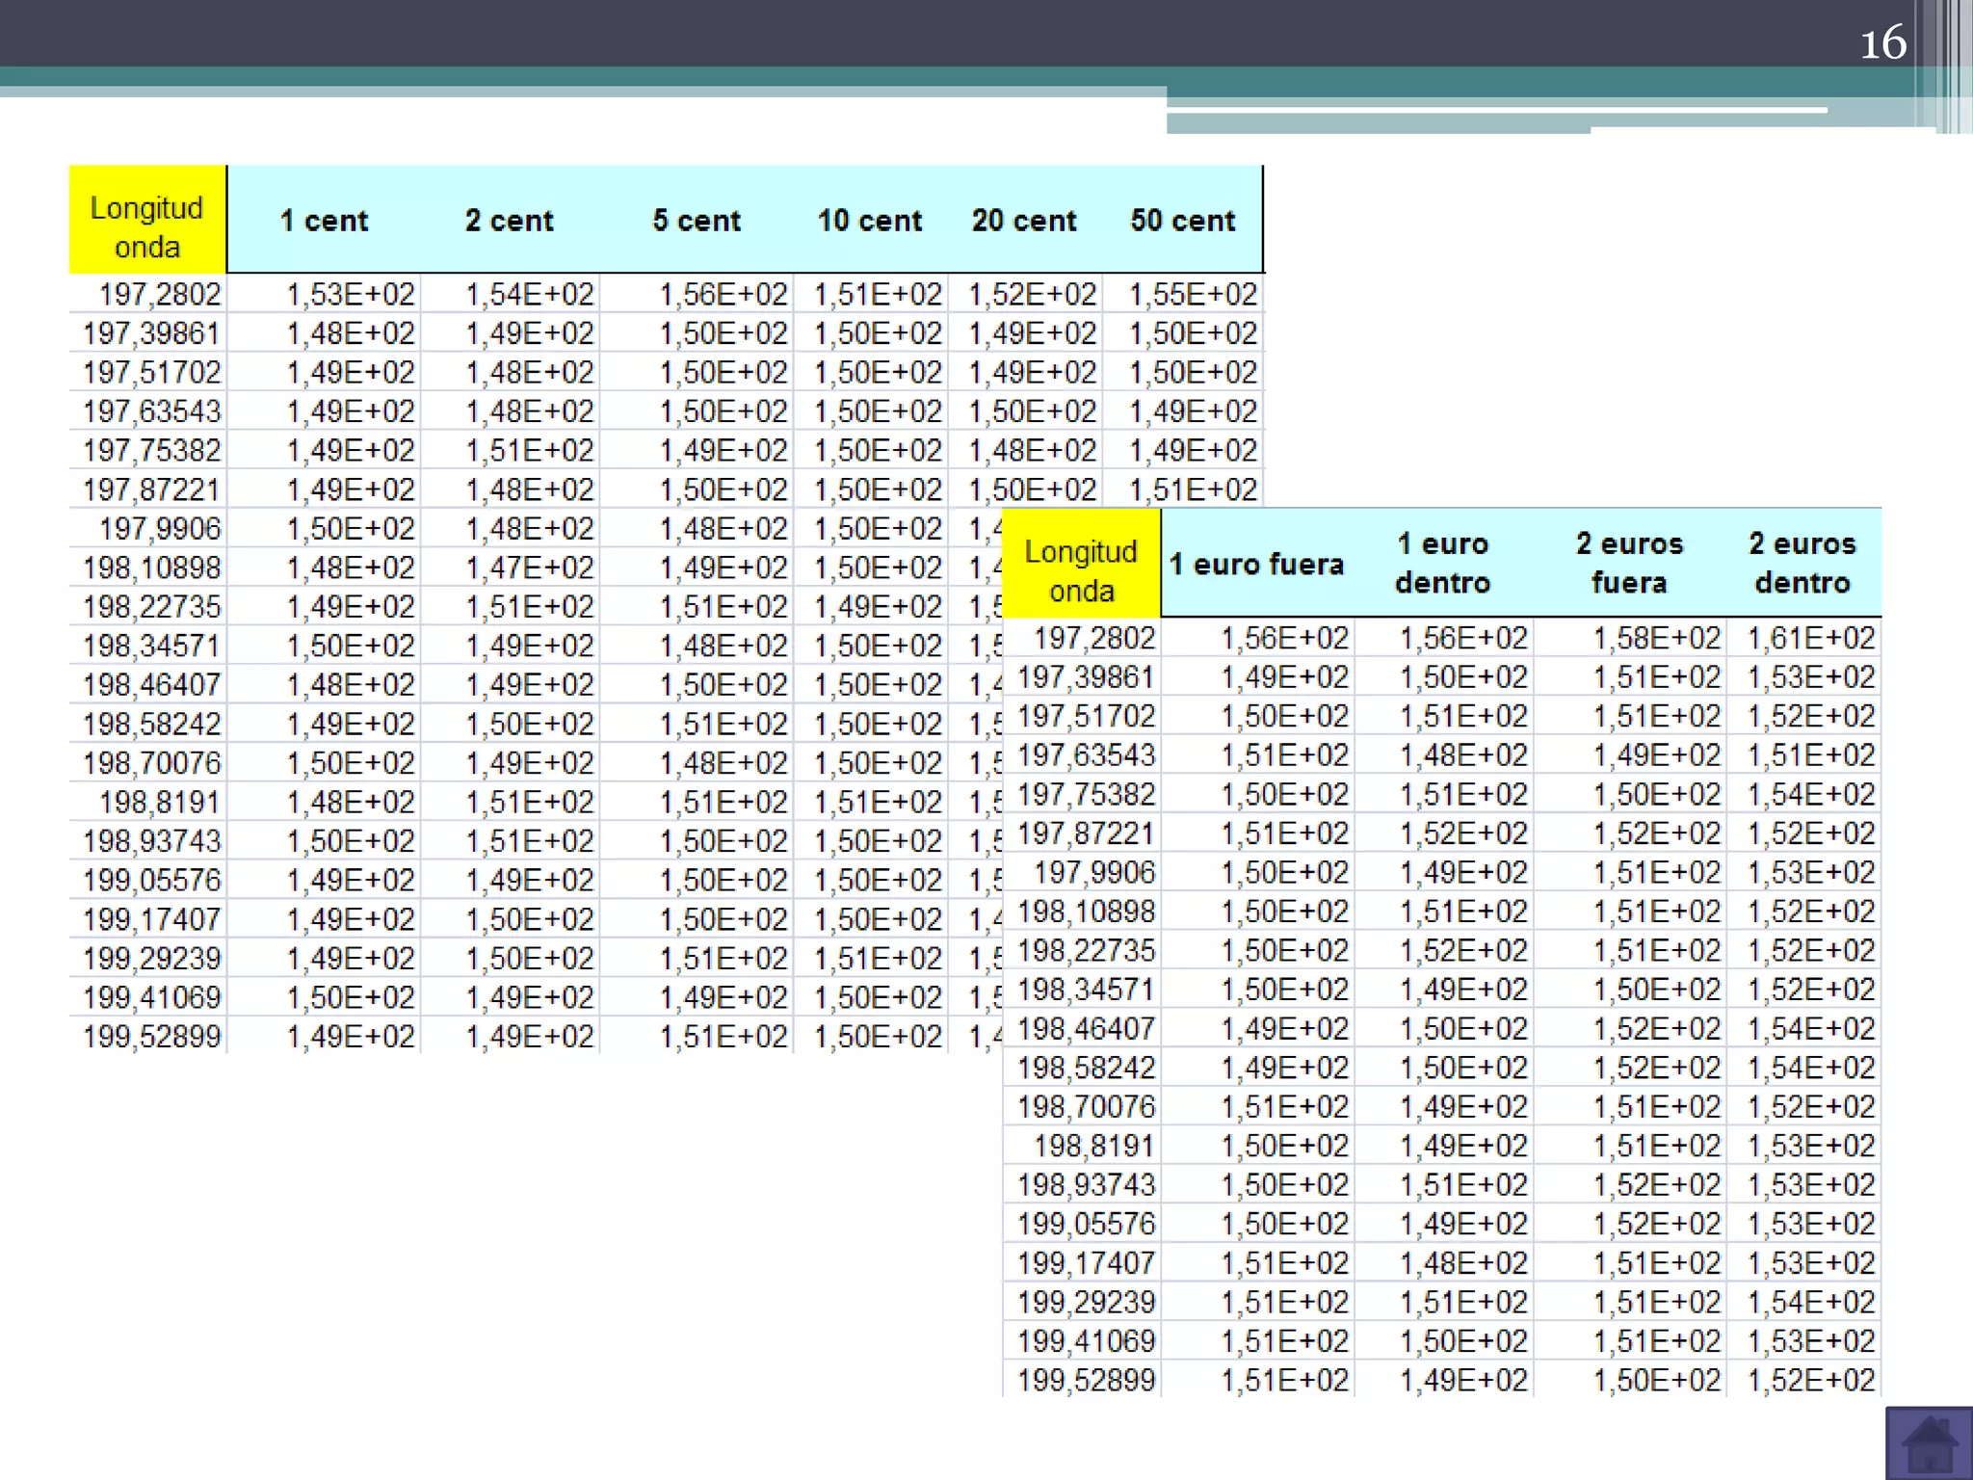Click the 1 euro fuera header
This screenshot has width=1973, height=1480.
click(x=1256, y=564)
